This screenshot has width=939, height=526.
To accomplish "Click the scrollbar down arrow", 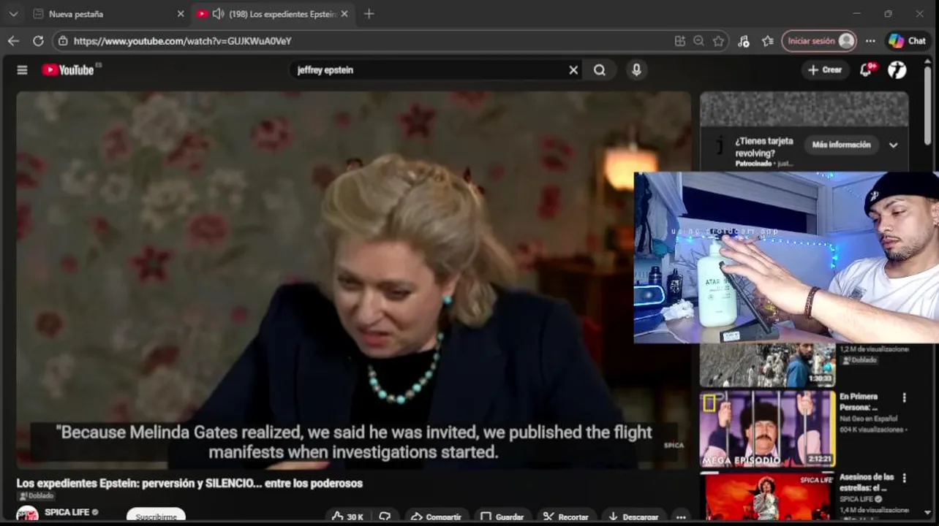I will click(927, 513).
